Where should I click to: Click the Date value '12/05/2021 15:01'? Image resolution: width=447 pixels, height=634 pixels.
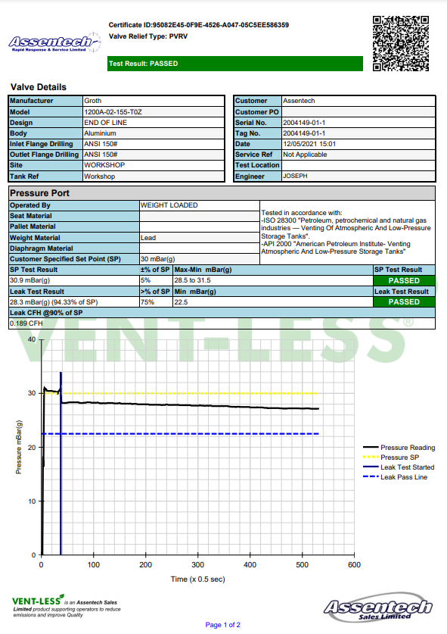point(309,144)
